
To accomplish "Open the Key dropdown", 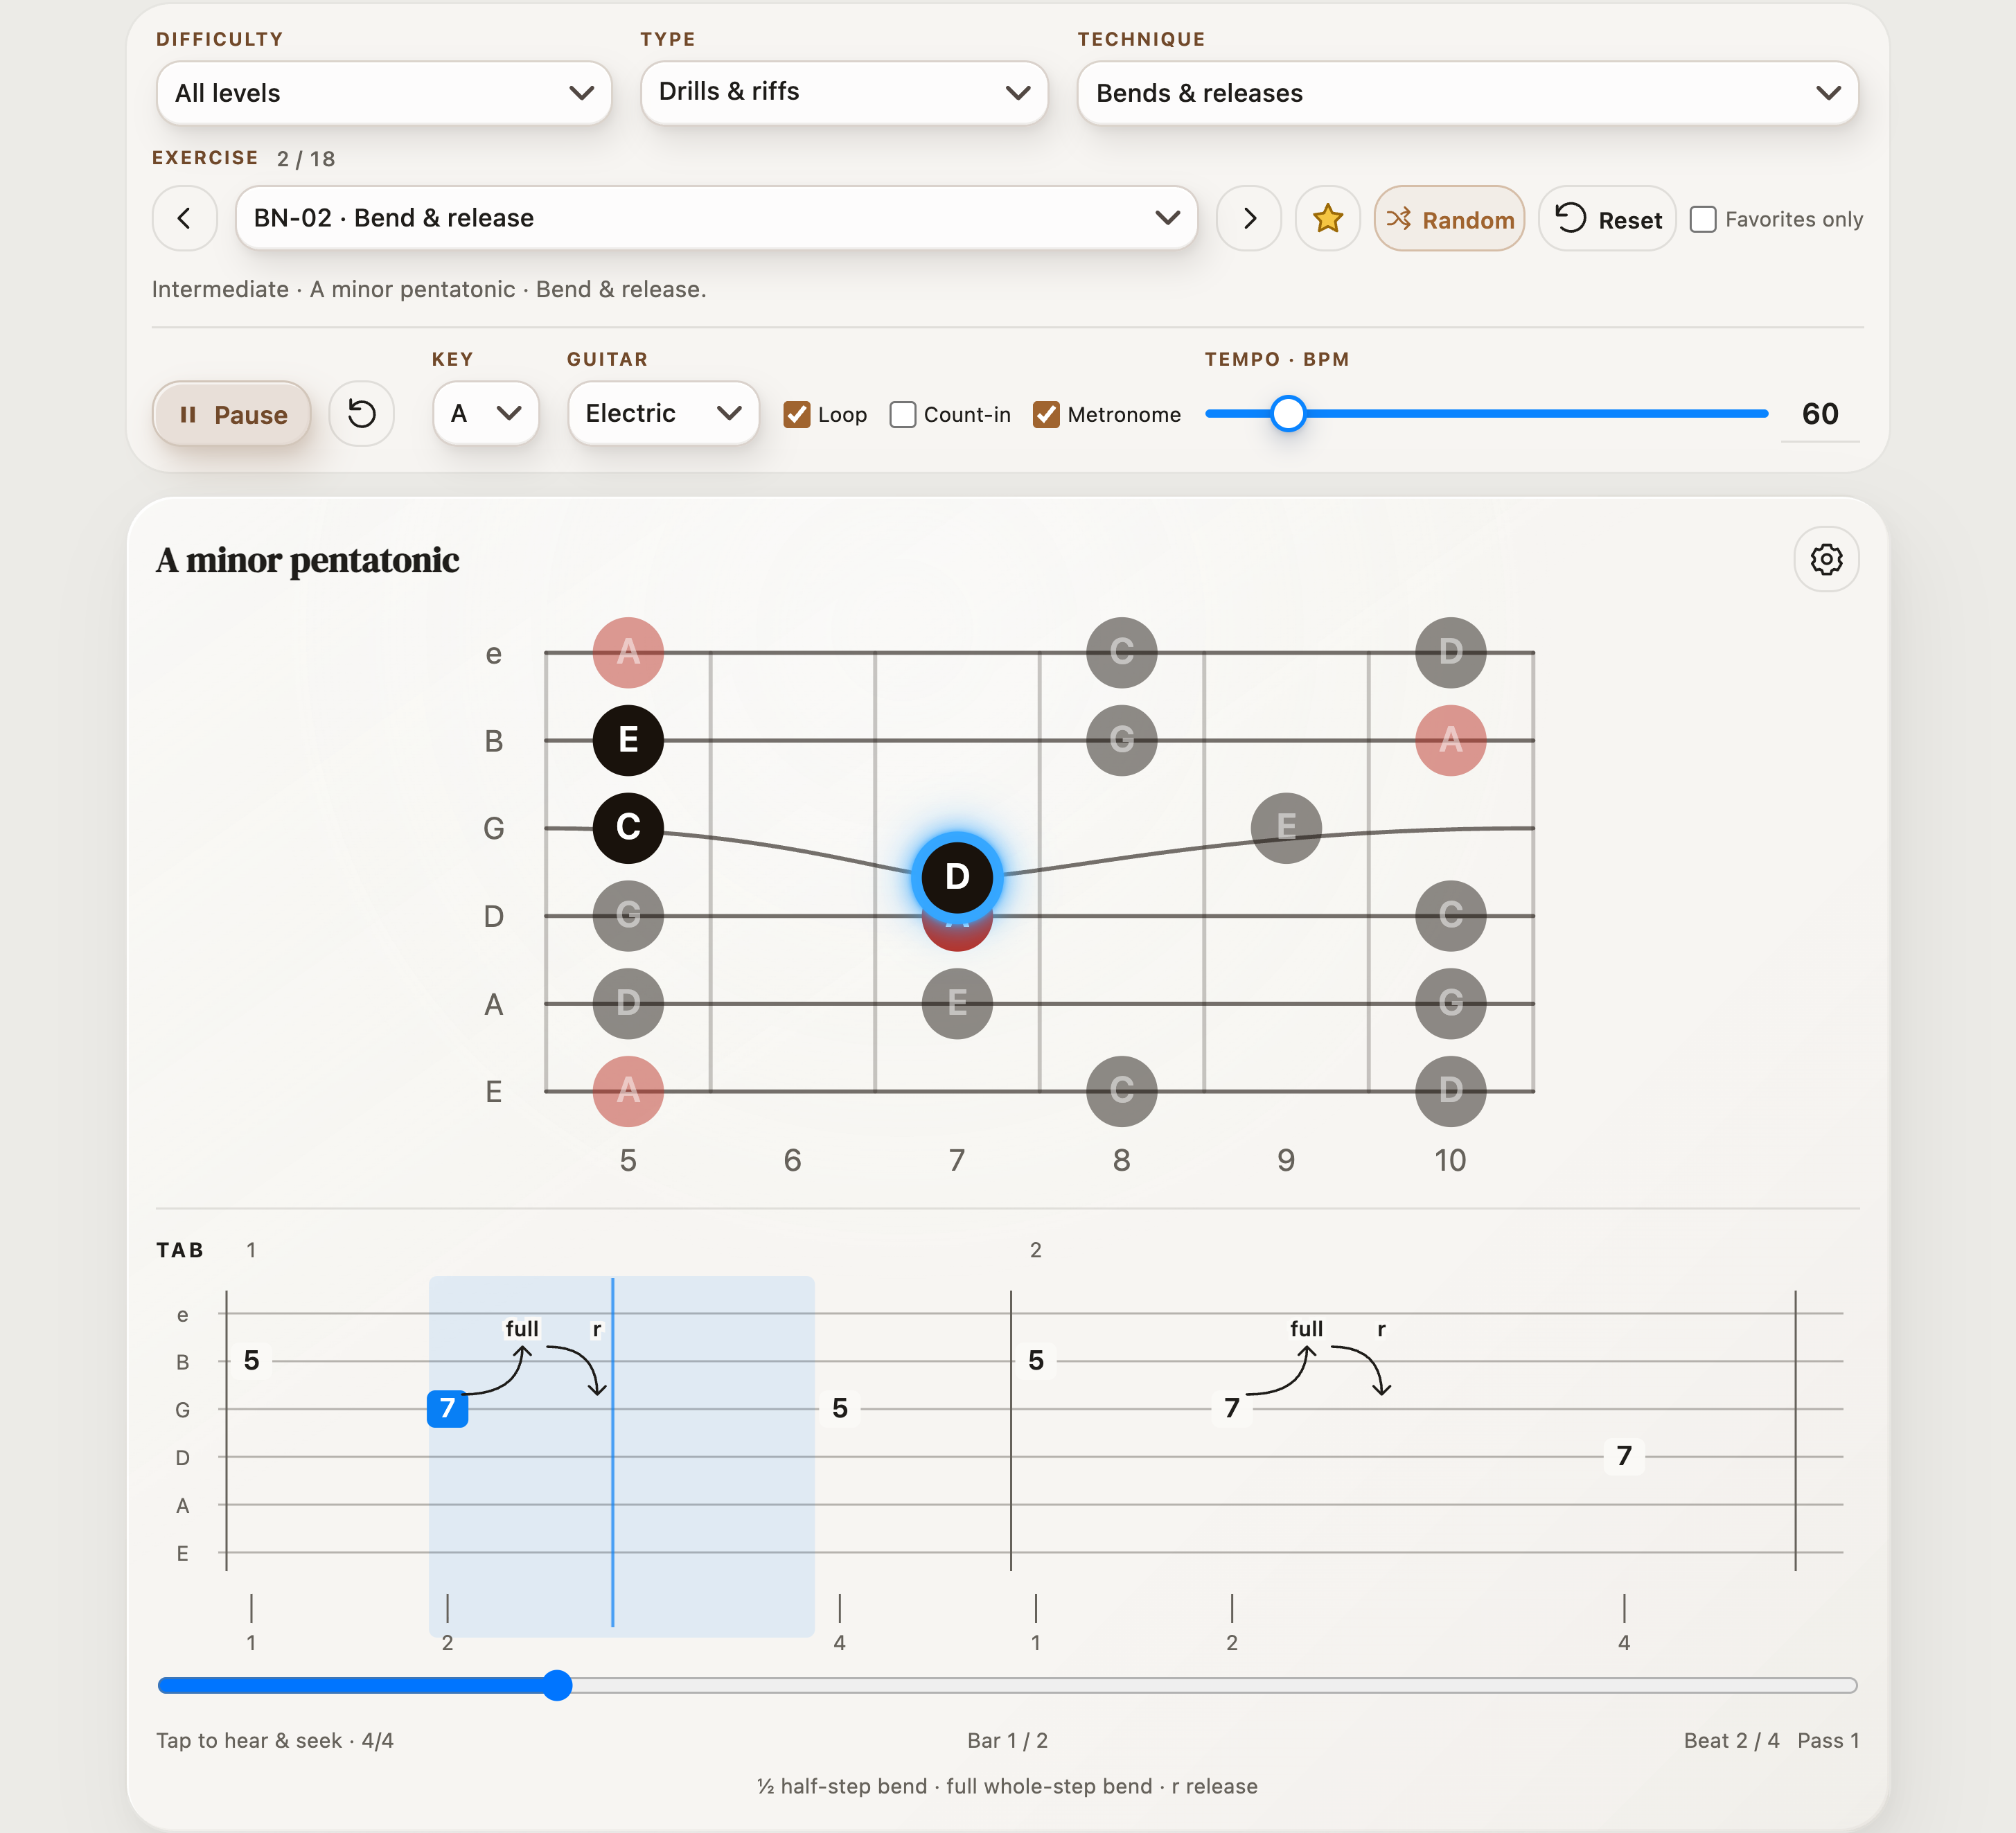I will click(486, 413).
